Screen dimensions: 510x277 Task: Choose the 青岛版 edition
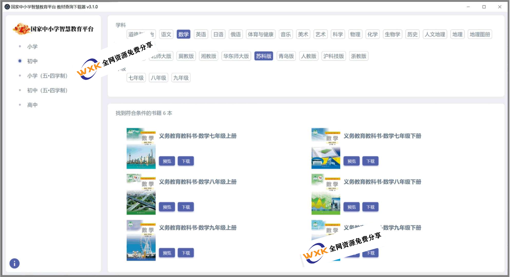pyautogui.click(x=286, y=56)
